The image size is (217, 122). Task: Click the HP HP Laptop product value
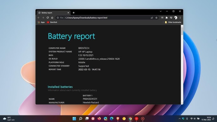pyautogui.click(x=85, y=52)
